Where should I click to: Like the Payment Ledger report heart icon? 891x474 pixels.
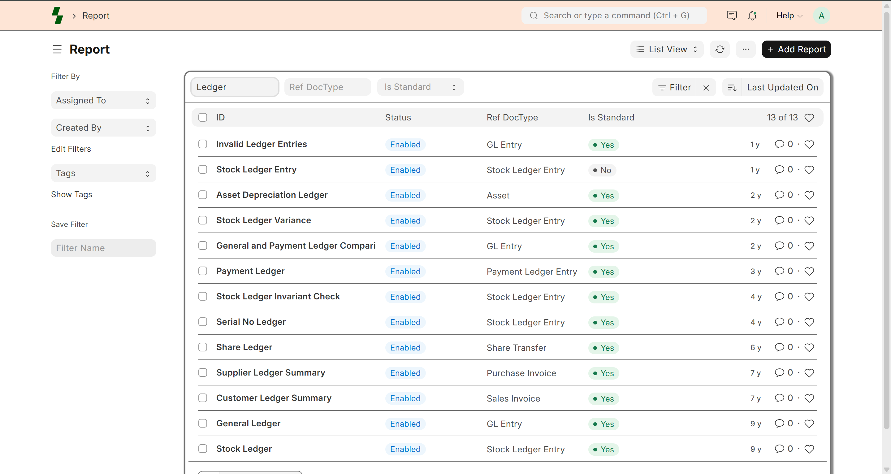pos(809,272)
